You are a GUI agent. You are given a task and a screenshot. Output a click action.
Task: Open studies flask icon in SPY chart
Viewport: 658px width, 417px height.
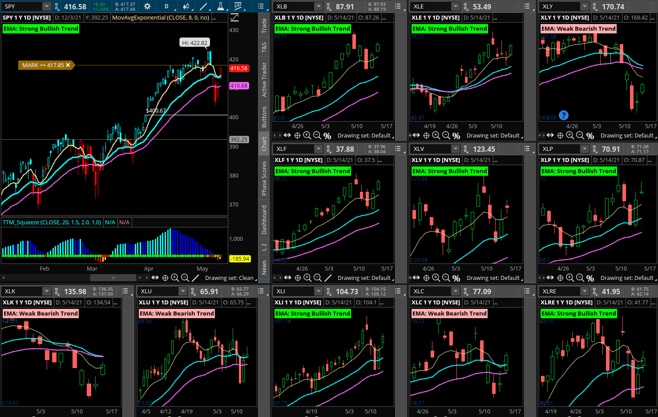221,6
